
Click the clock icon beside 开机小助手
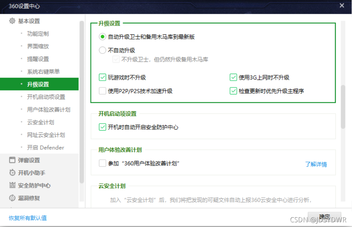point(12,173)
